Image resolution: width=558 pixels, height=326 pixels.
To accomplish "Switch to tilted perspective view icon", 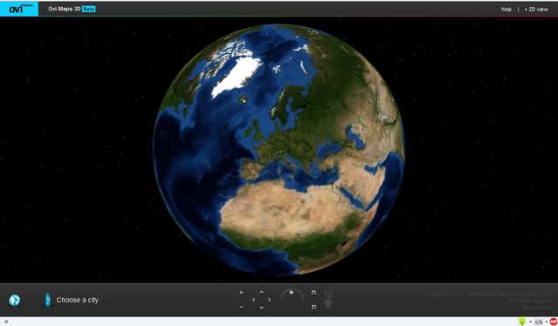I will (x=314, y=293).
